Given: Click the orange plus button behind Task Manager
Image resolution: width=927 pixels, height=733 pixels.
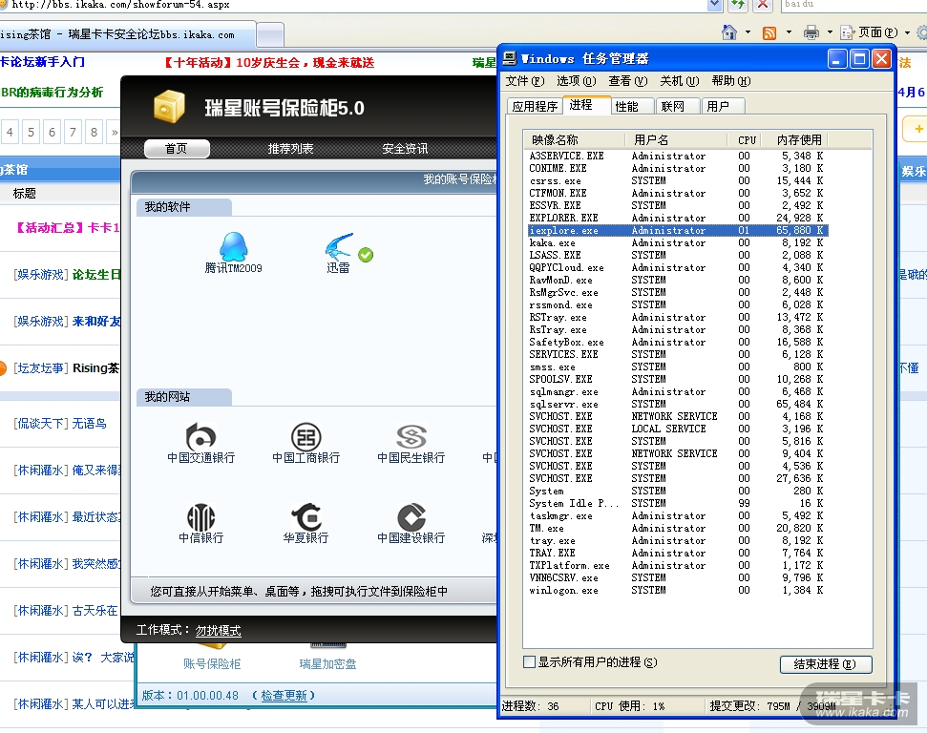Looking at the screenshot, I should tap(916, 129).
